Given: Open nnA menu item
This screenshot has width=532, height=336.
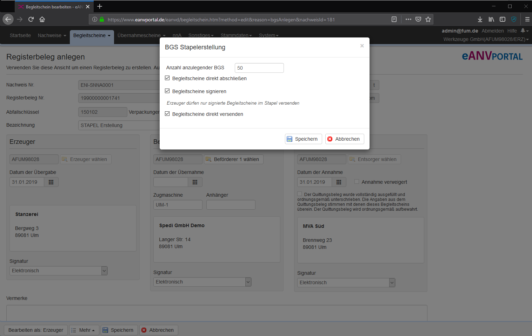Looking at the screenshot, I should click(x=177, y=35).
